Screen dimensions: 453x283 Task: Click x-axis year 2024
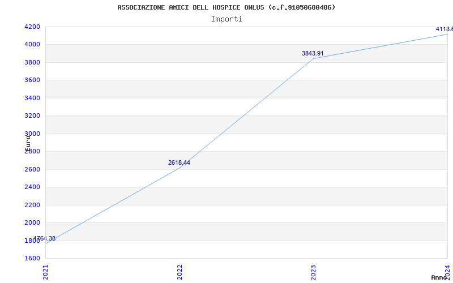(447, 272)
